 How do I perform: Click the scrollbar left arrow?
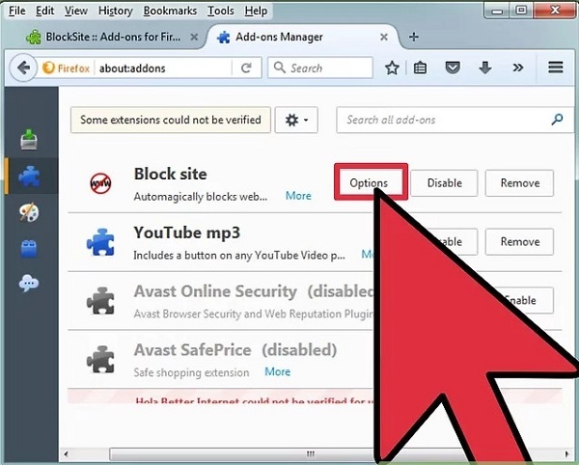66,454
